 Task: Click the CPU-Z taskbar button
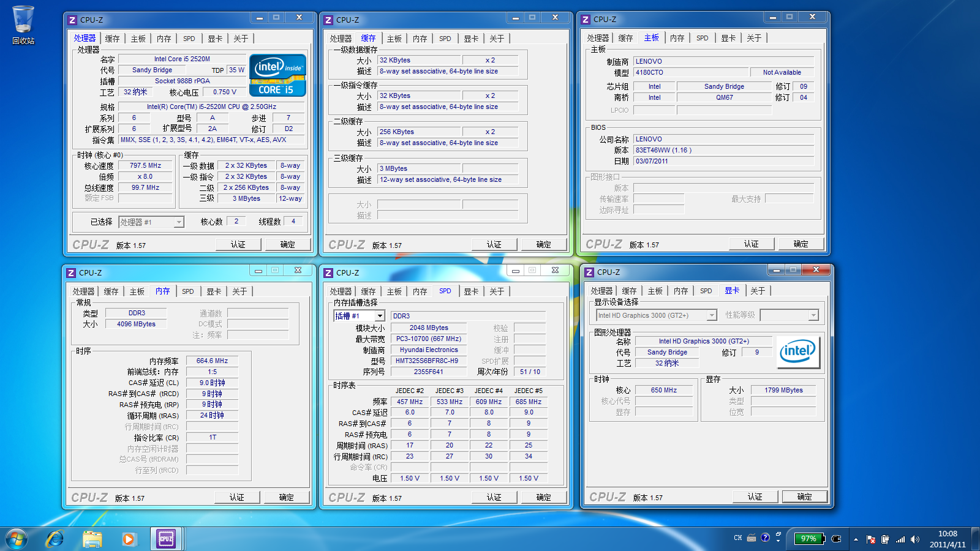166,539
